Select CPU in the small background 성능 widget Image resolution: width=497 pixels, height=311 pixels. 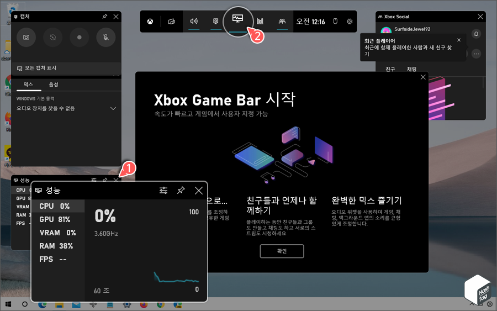(21, 190)
